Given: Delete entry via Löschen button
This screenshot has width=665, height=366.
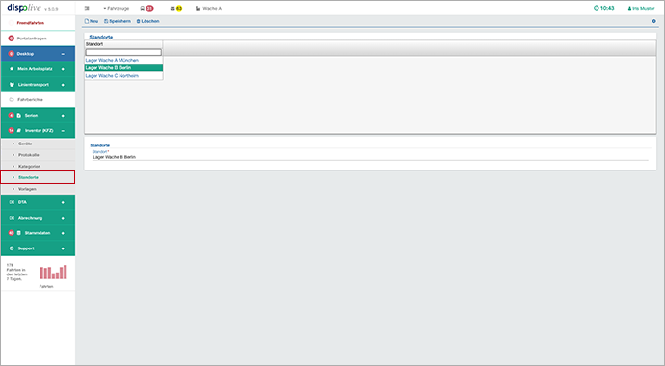Looking at the screenshot, I should coord(148,21).
